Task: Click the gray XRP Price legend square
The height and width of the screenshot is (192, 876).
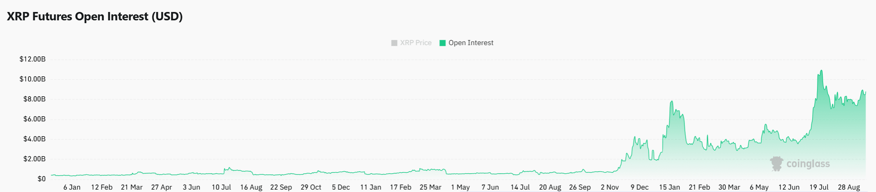Action: [394, 43]
